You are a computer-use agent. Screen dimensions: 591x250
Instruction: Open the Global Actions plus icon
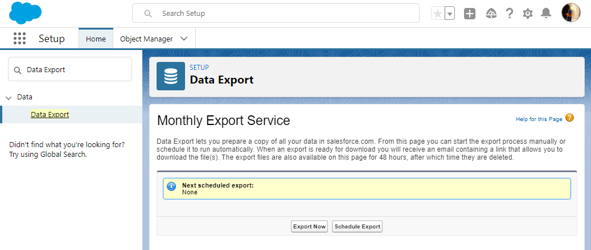pyautogui.click(x=470, y=14)
